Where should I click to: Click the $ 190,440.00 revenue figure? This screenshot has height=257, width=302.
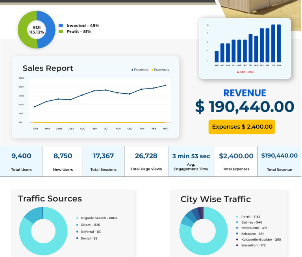point(245,107)
